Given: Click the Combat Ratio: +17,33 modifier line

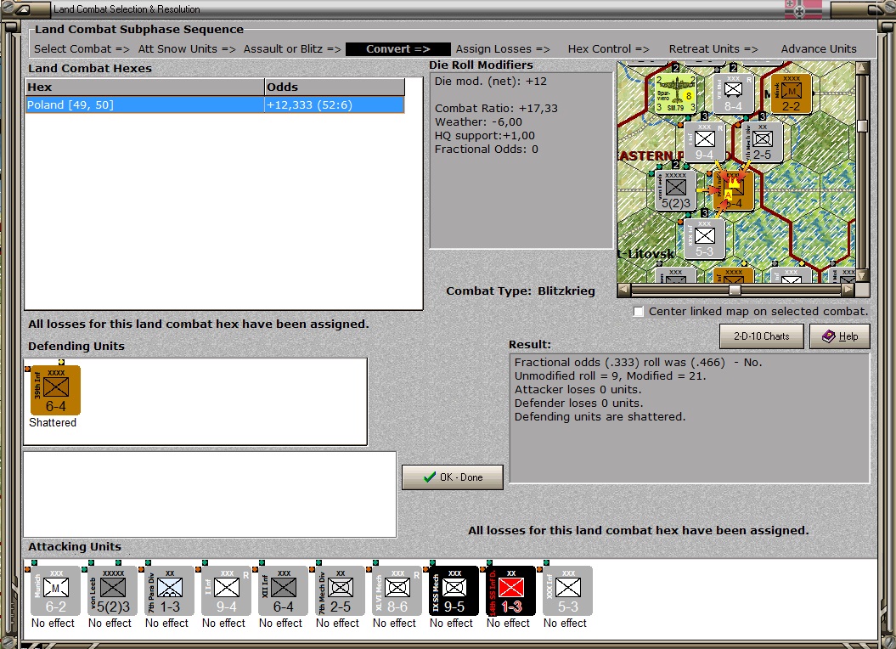Looking at the screenshot, I should [496, 109].
